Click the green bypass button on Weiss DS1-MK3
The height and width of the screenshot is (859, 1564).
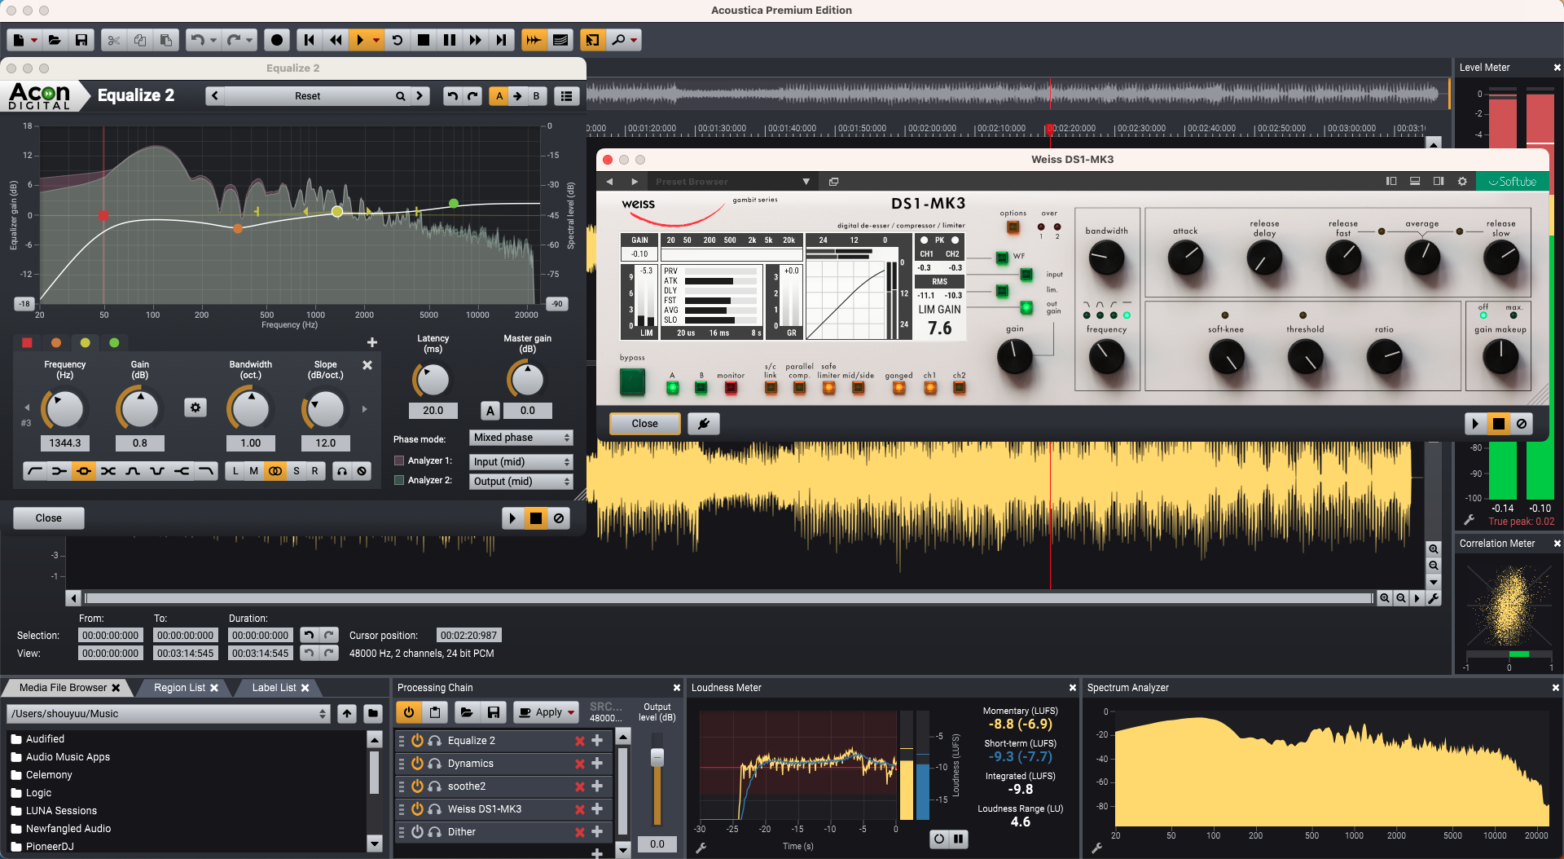tap(632, 381)
